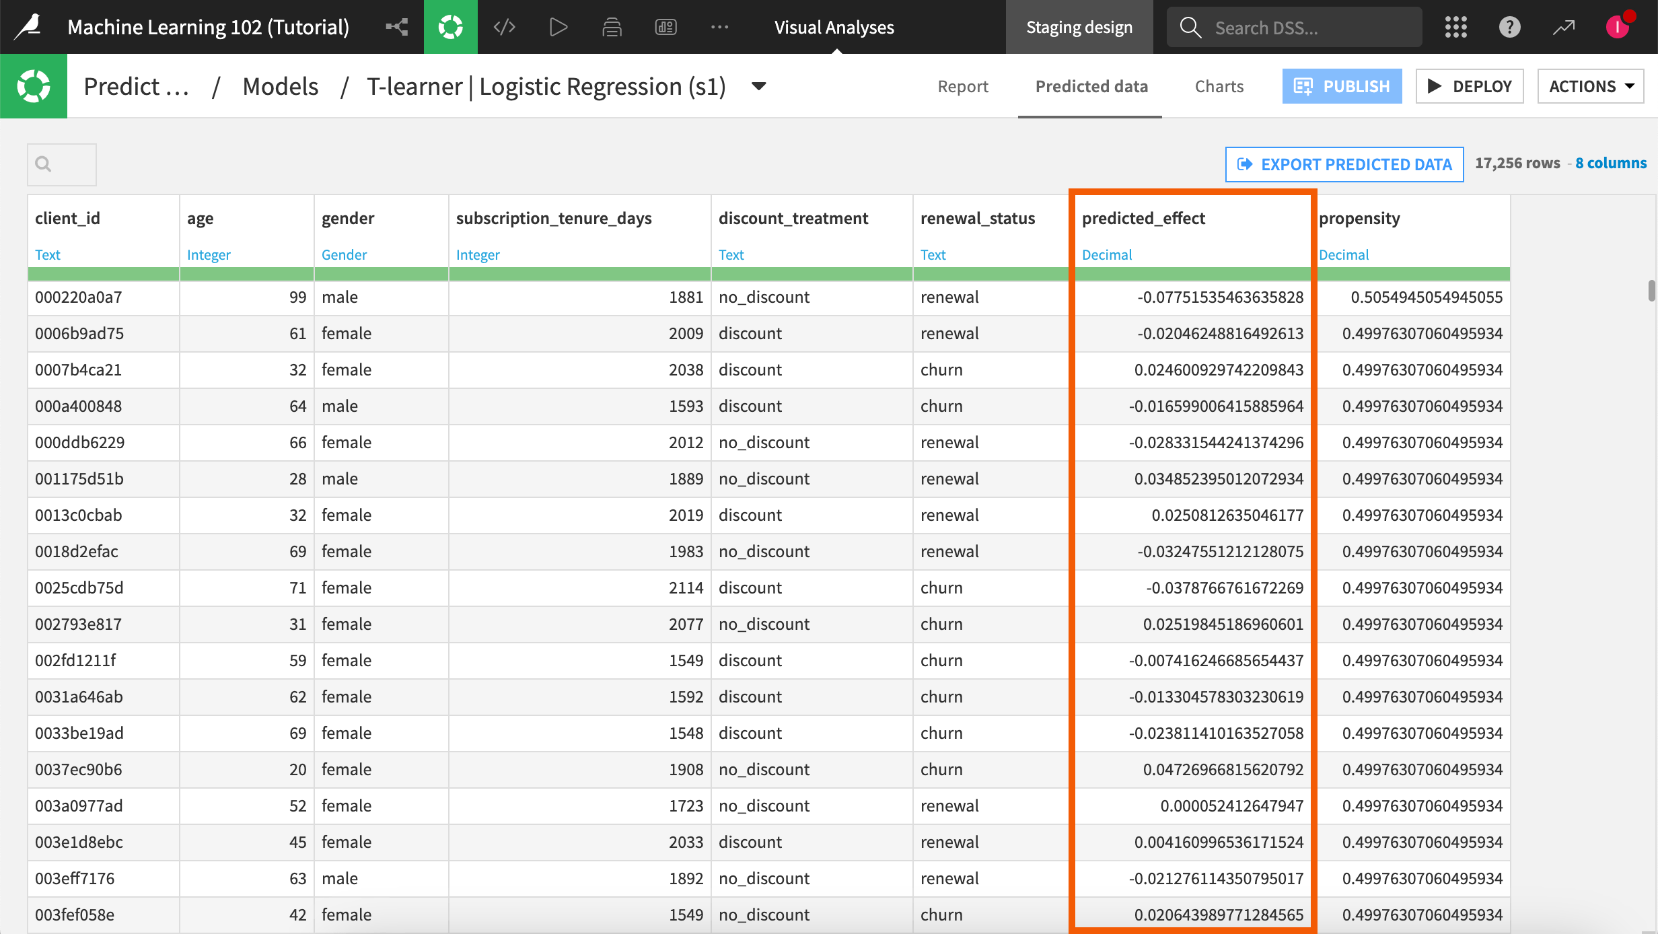Open the three-dots more menu icon
Viewport: 1658px width, 934px height.
[719, 27]
